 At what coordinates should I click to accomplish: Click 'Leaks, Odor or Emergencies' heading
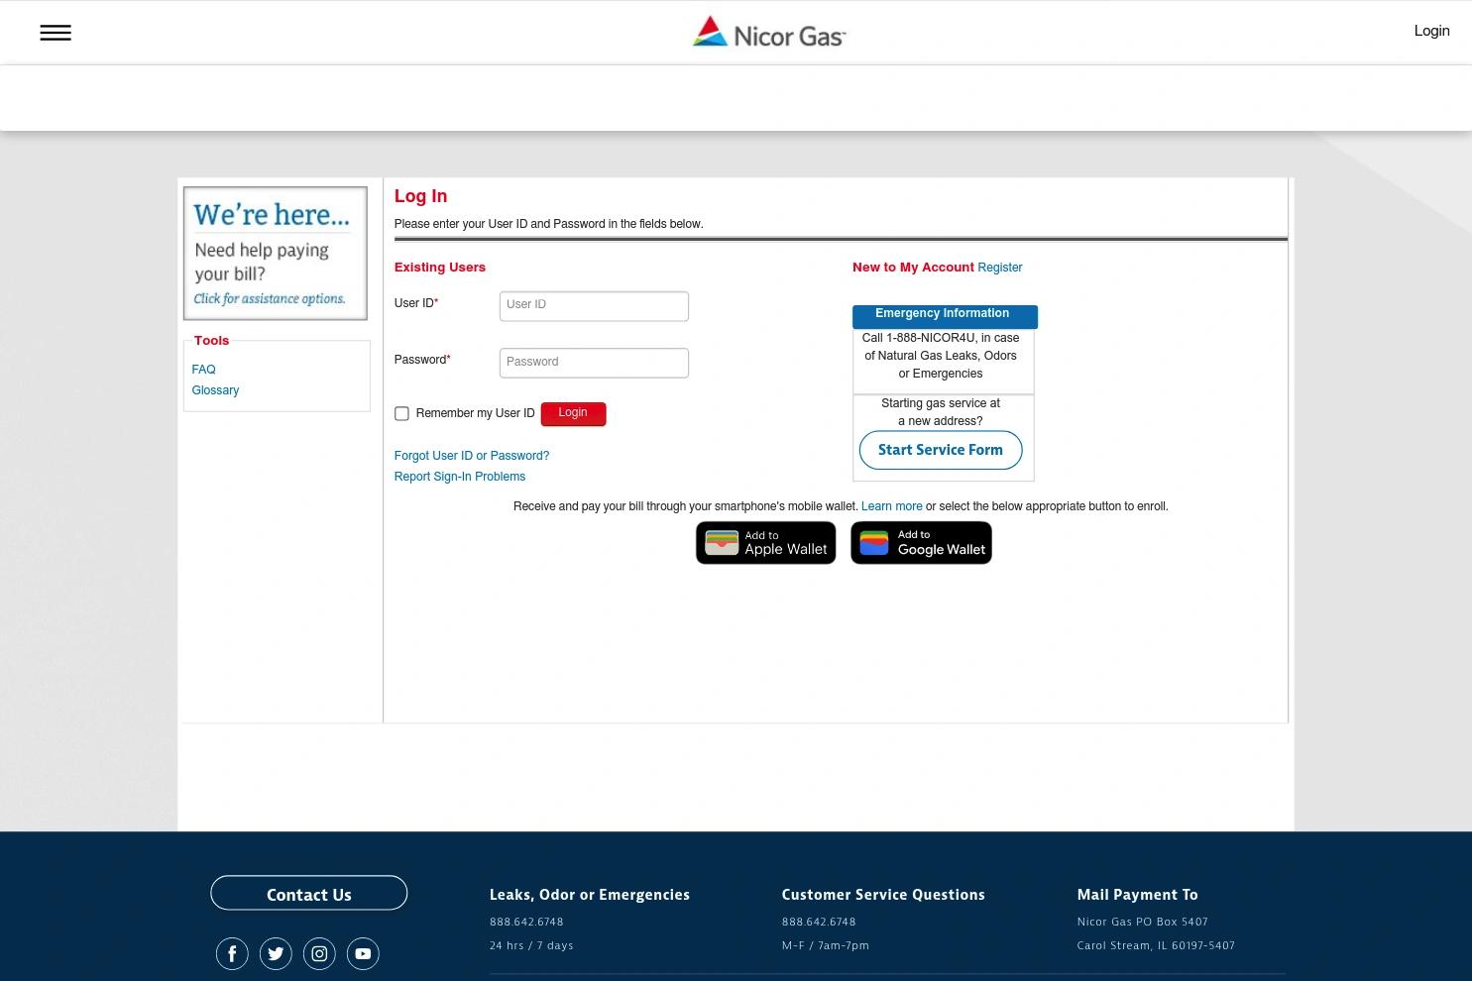click(590, 895)
